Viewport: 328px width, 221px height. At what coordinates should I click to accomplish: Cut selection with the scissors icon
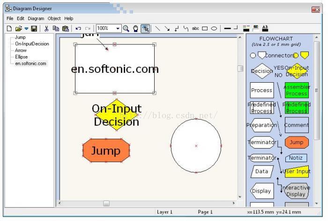coord(46,29)
